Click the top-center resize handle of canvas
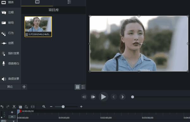This screenshot has height=122, width=190. (139, 16)
